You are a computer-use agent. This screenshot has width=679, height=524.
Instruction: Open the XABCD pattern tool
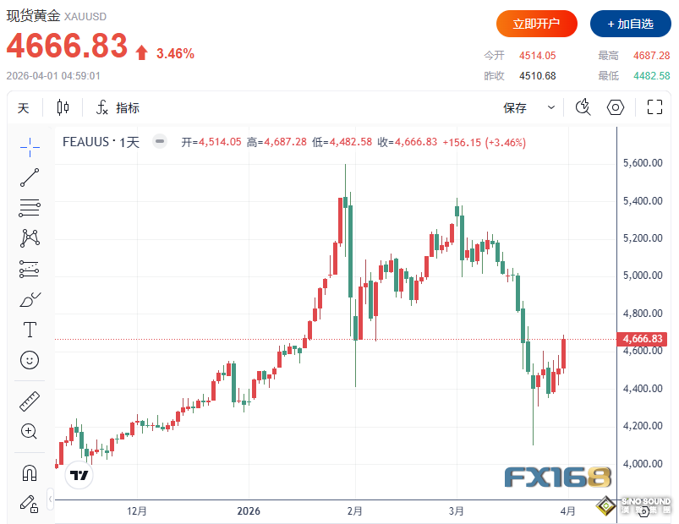click(30, 237)
